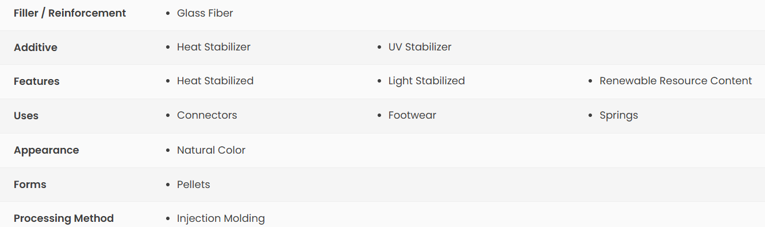Click the Filler / Reinforcement row label

click(70, 13)
